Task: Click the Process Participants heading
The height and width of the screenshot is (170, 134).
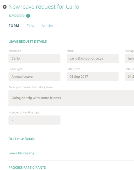Action: click(27, 167)
